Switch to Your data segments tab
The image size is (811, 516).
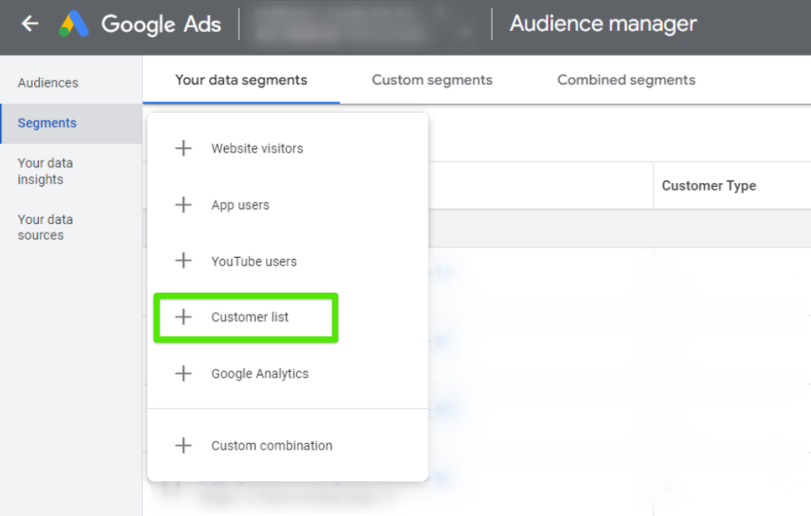241,80
